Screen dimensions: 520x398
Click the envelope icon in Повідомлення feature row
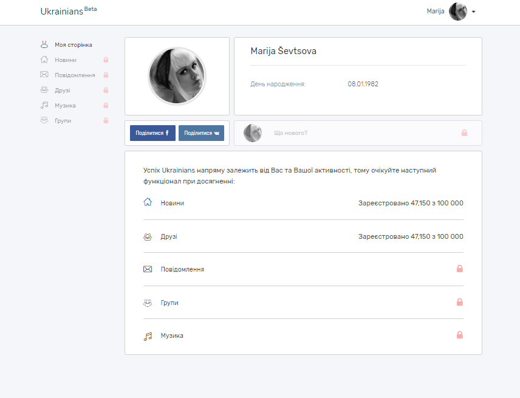[148, 269]
